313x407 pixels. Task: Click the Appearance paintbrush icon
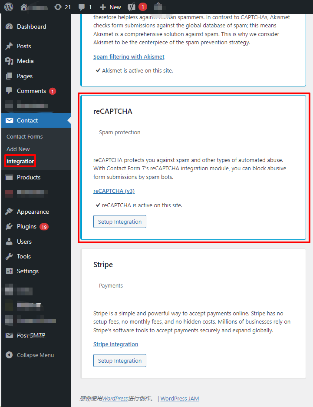[9, 212]
